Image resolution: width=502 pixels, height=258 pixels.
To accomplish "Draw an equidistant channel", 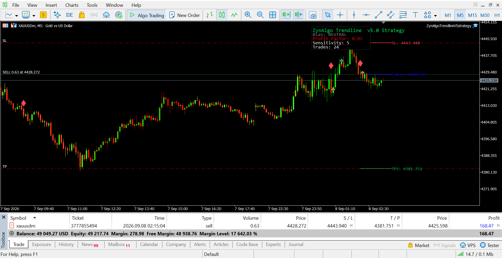I will pyautogui.click(x=391, y=15).
